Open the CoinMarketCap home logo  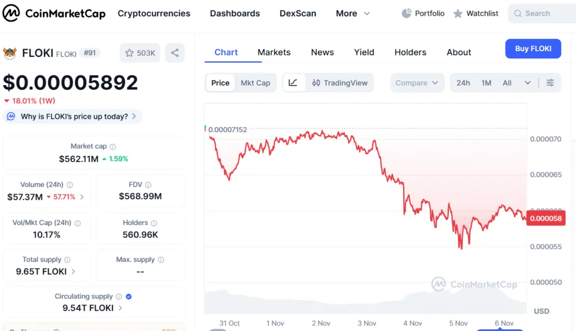[53, 13]
